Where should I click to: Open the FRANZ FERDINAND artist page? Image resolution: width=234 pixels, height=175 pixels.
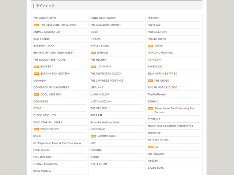[45, 164]
